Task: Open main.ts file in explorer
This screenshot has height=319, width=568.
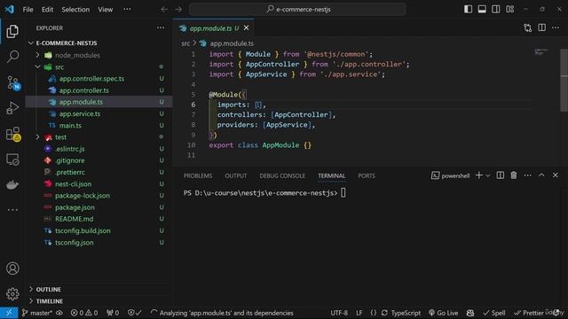Action: (70, 126)
